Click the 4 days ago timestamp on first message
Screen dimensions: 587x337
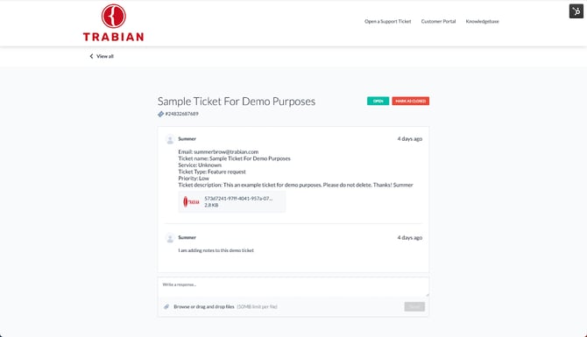(409, 139)
